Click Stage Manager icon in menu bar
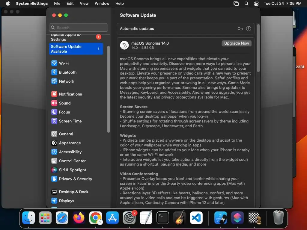The height and width of the screenshot is (230, 307). tap(236, 4)
